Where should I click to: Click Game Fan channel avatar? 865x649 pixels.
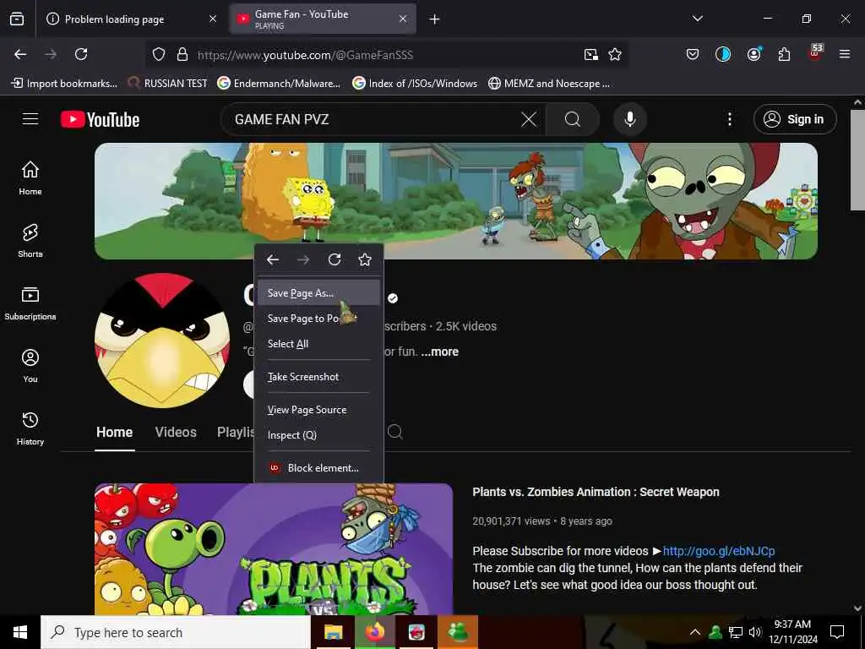tap(162, 341)
